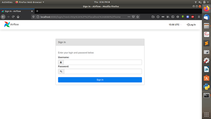Toggle the sidebar view icon
This screenshot has height=119, width=211.
tap(173, 17)
